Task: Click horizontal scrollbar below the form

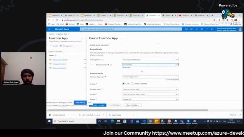Action: [128, 110]
